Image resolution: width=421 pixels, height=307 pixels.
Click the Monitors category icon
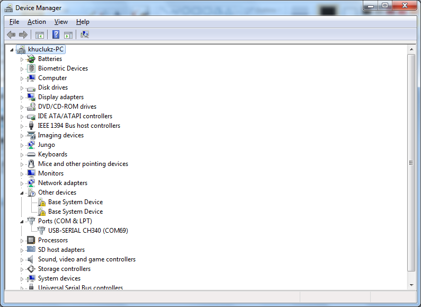pyautogui.click(x=31, y=173)
